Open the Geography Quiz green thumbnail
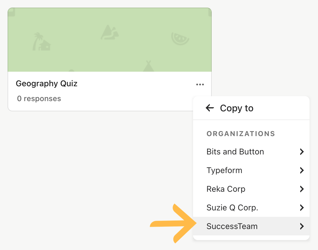Image resolution: width=318 pixels, height=250 pixels. [x=109, y=40]
